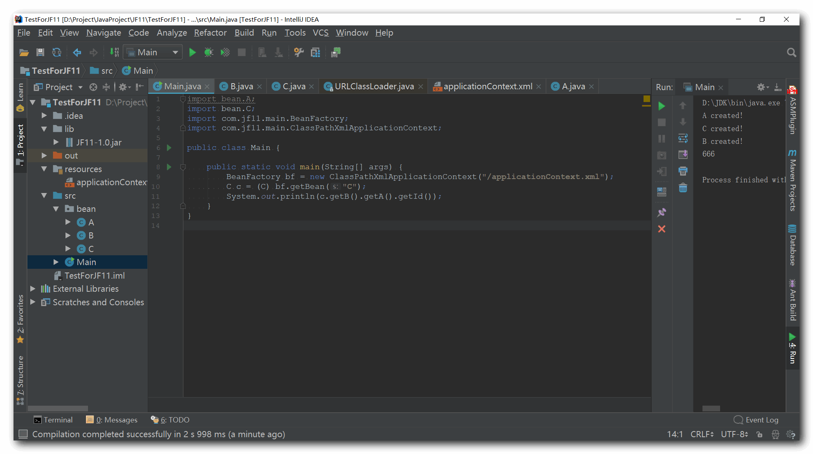Expand the JF11-1.0.jar node

point(56,142)
